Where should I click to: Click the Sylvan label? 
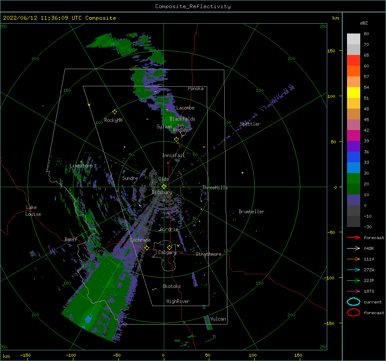164,127
